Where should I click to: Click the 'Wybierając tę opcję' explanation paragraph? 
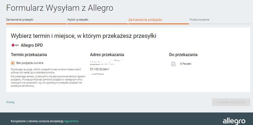(x=46, y=71)
